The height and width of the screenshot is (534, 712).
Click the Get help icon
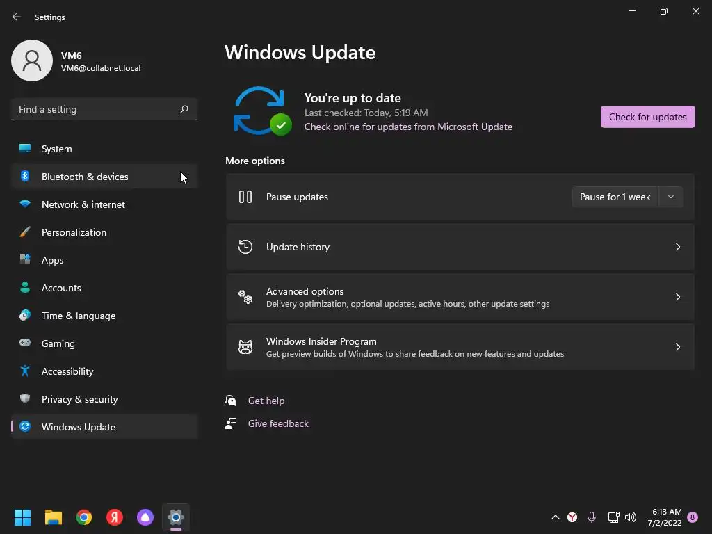(x=231, y=400)
